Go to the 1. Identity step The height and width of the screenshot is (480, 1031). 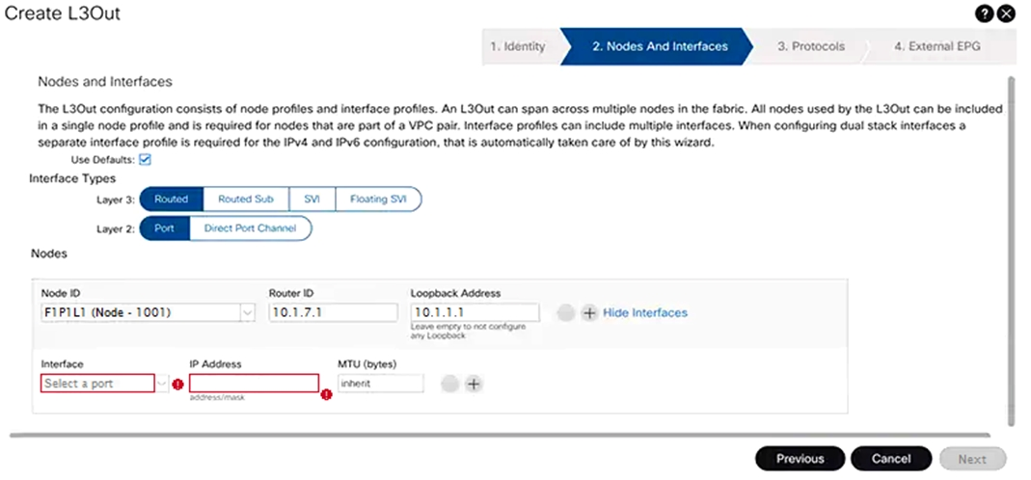click(518, 46)
